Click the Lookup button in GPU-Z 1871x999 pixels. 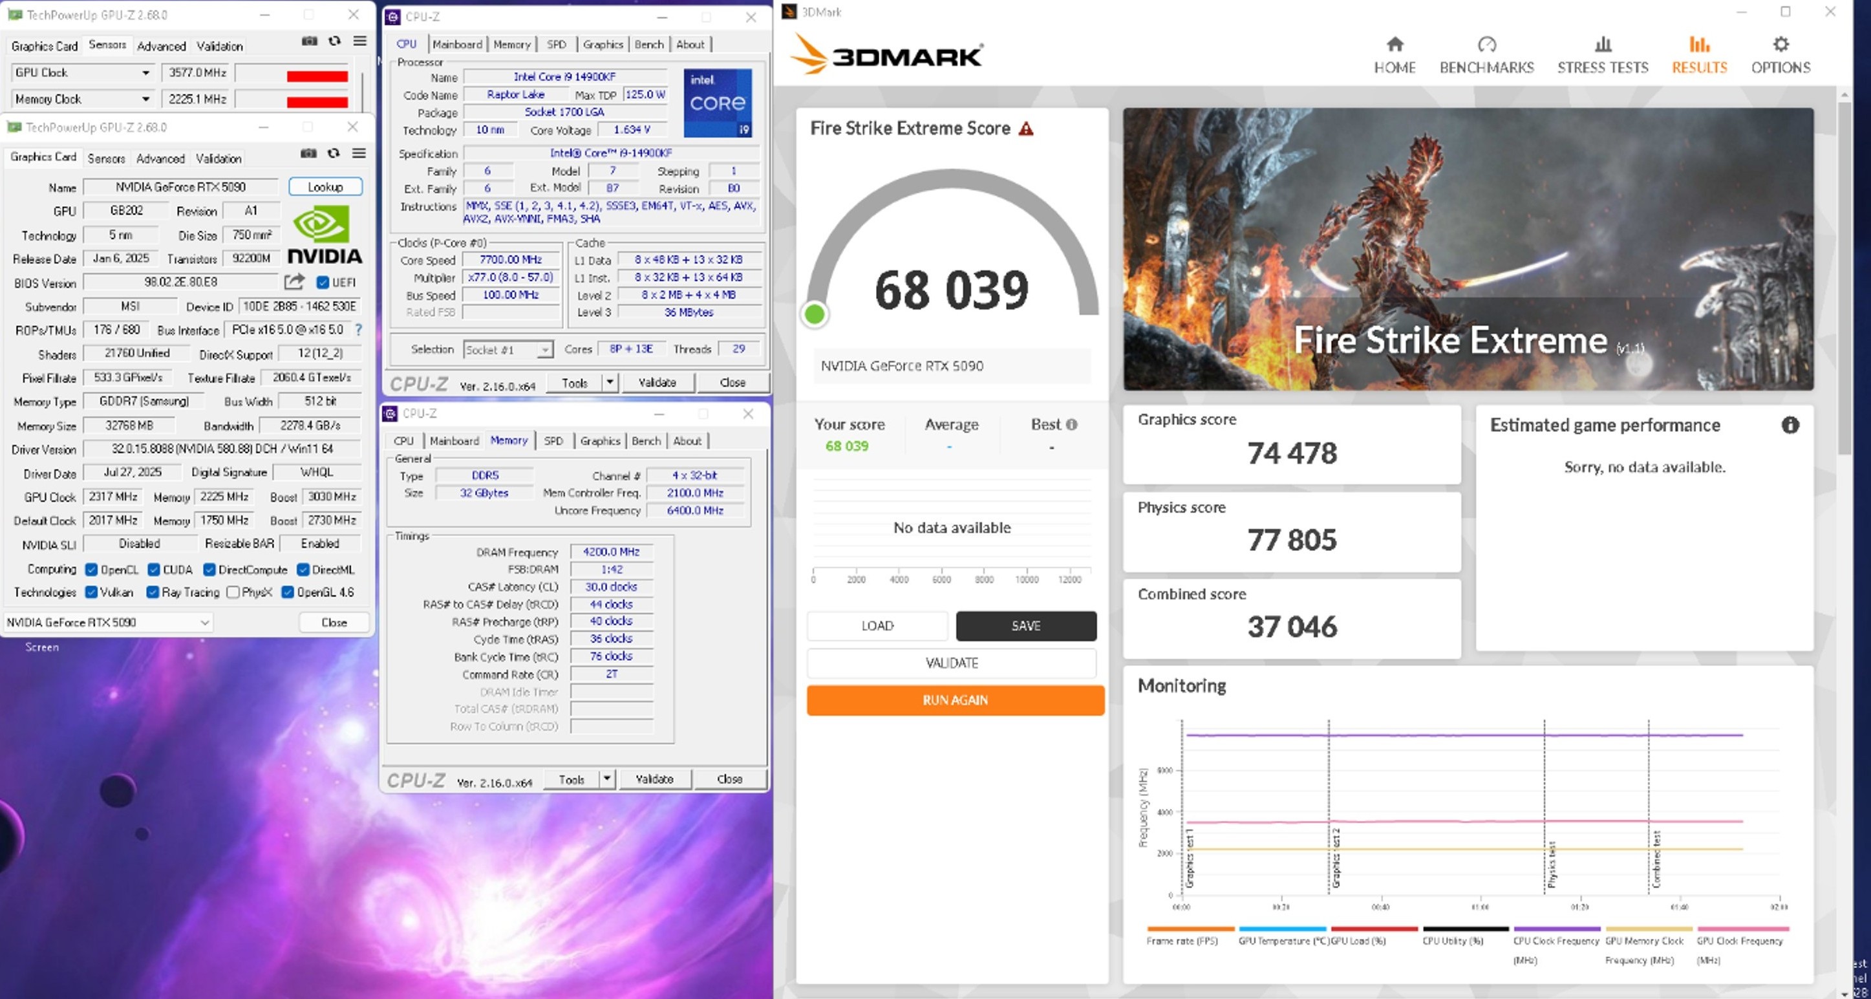click(325, 187)
